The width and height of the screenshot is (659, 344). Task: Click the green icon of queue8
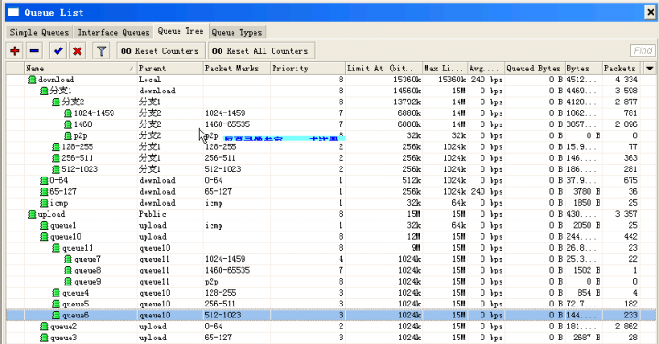68,270
